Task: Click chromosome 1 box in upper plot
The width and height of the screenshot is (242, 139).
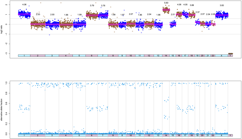Action: click(x=24, y=56)
